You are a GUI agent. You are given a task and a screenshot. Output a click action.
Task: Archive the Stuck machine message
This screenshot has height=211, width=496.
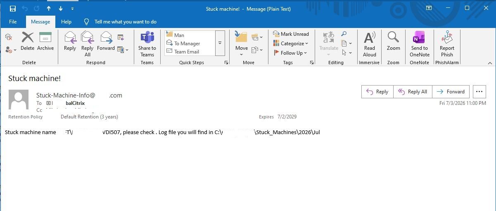(x=45, y=41)
